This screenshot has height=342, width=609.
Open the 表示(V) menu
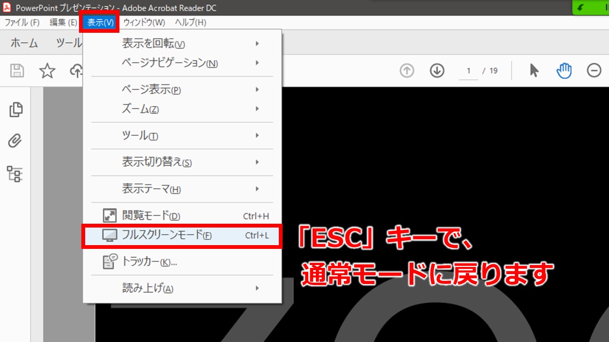point(100,22)
